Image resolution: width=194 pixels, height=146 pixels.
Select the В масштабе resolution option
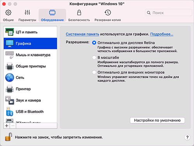tap(94, 57)
